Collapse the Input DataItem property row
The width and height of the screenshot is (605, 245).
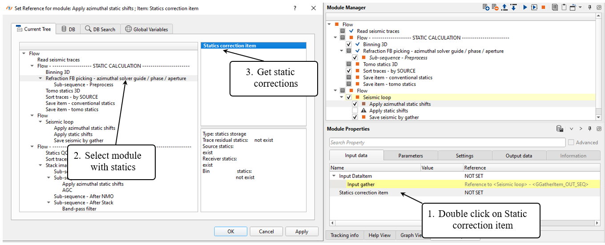pyautogui.click(x=334, y=176)
